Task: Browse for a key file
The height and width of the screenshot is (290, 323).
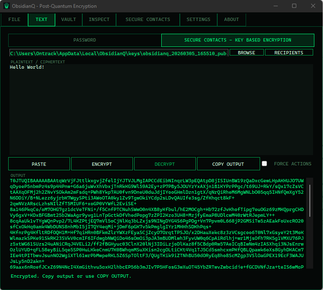Action: click(246, 53)
